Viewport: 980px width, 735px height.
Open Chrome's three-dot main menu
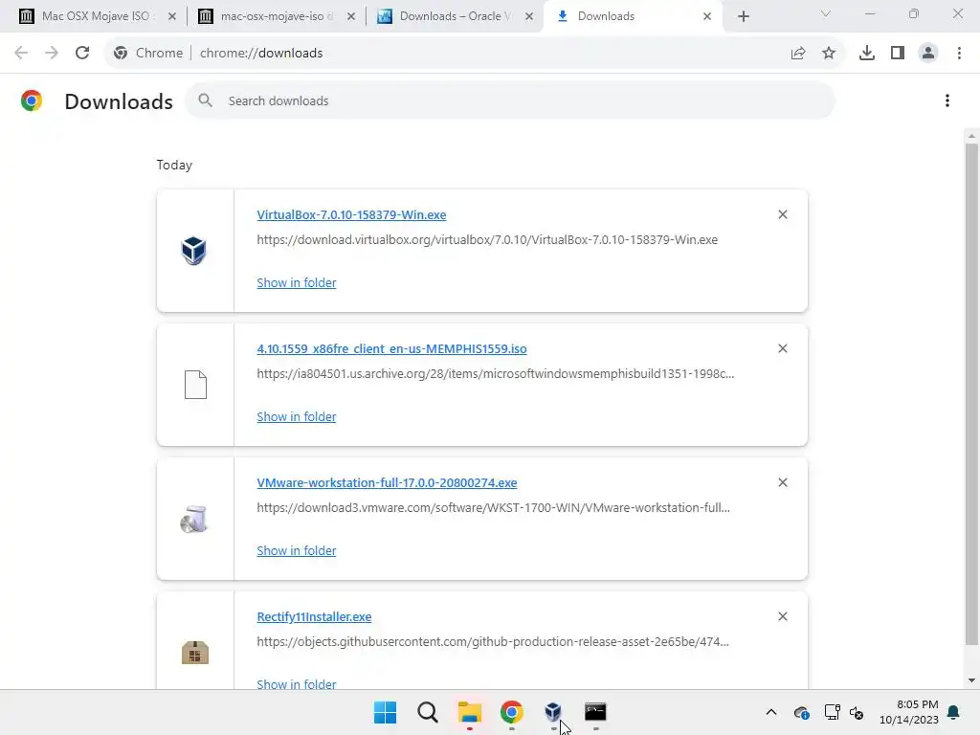[x=959, y=54]
